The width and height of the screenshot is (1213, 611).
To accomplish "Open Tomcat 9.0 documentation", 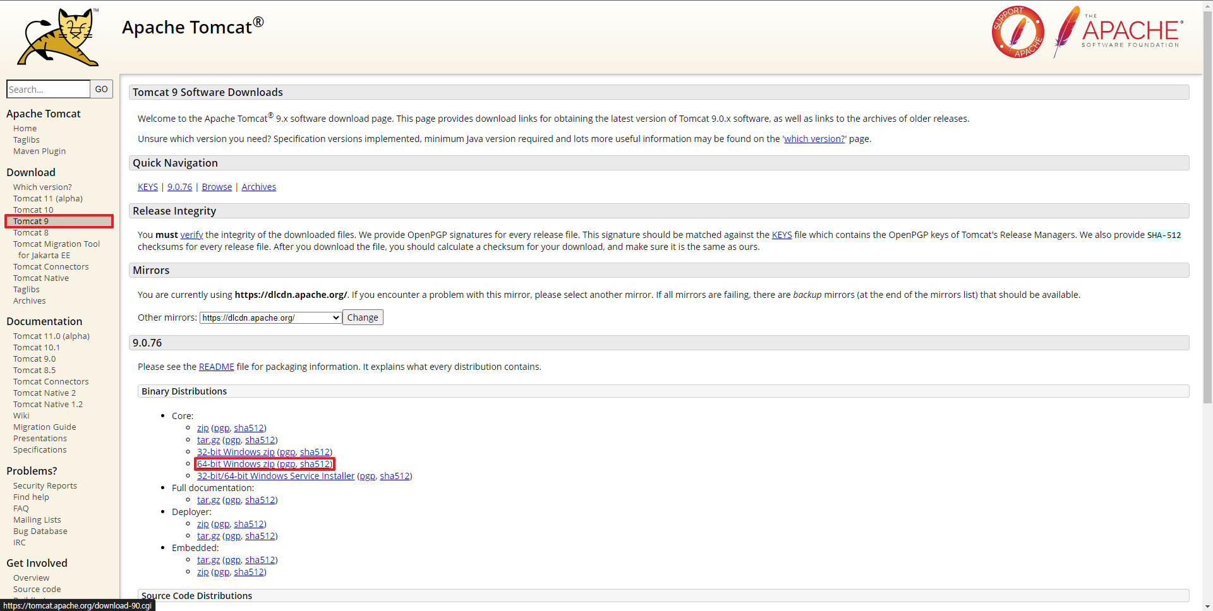I will 34,359.
